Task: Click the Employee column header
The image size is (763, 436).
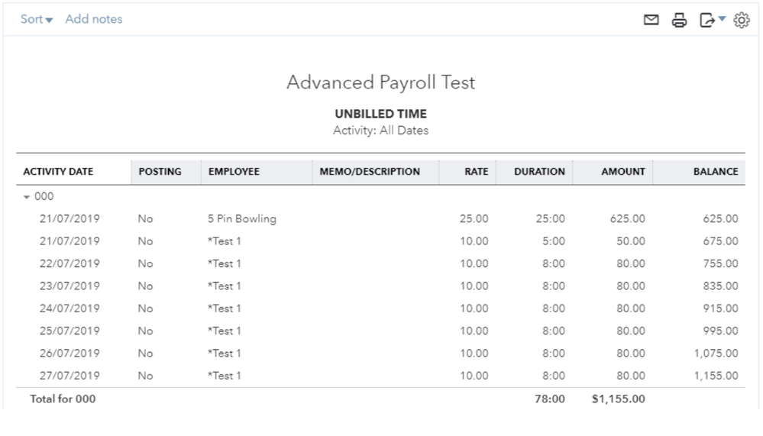Action: [234, 172]
